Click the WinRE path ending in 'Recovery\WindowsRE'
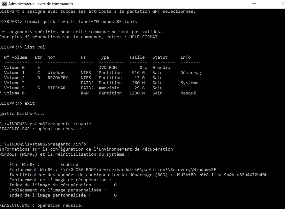Viewport: 285px width, 209px height. click(x=138, y=169)
